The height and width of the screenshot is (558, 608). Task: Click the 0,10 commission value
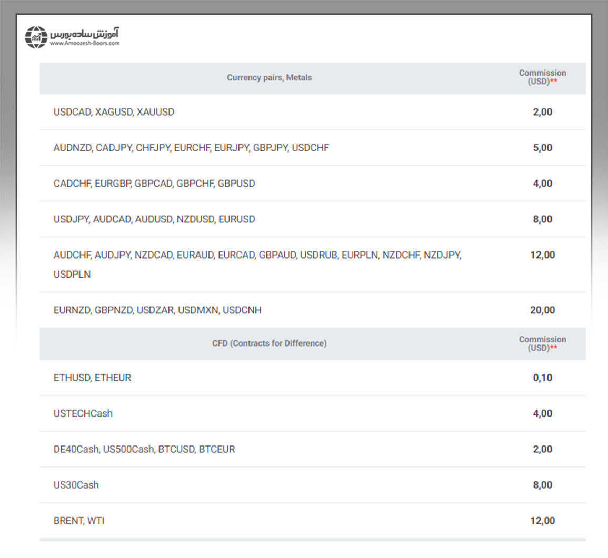[542, 378]
